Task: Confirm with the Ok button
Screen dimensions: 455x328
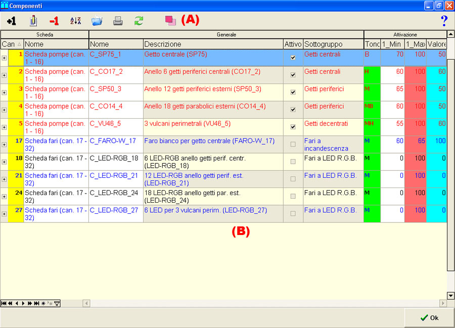Action: pos(429,318)
